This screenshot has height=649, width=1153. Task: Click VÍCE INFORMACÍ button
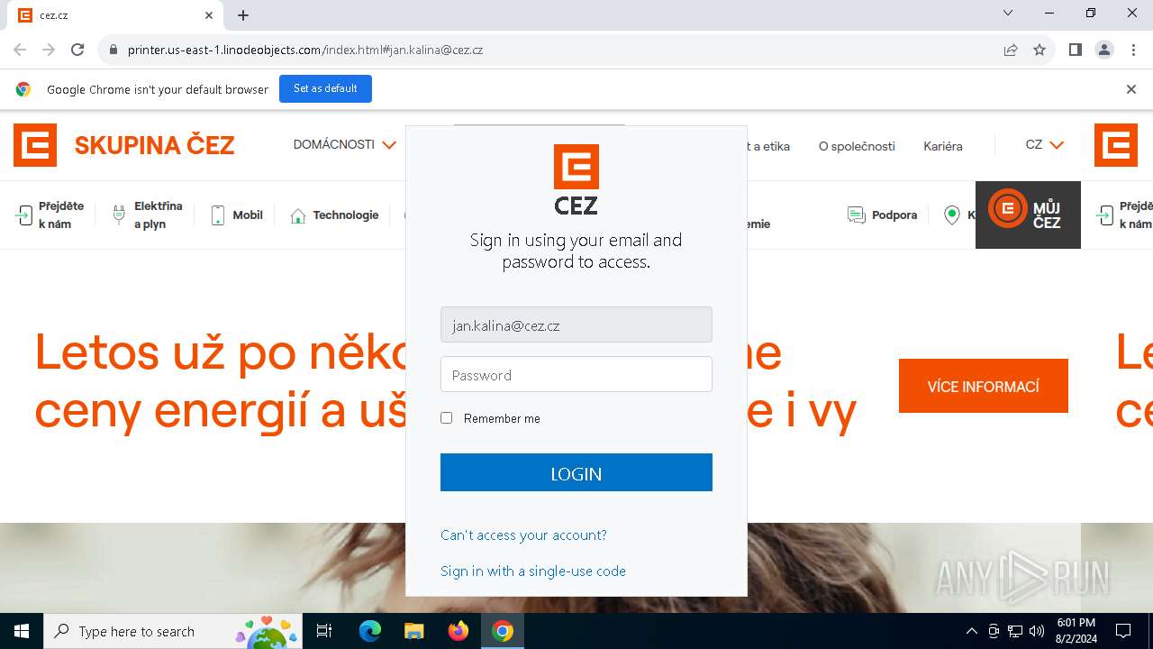[x=984, y=386]
